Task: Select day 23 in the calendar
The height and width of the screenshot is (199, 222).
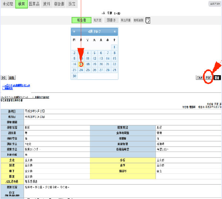Action: [74, 70]
